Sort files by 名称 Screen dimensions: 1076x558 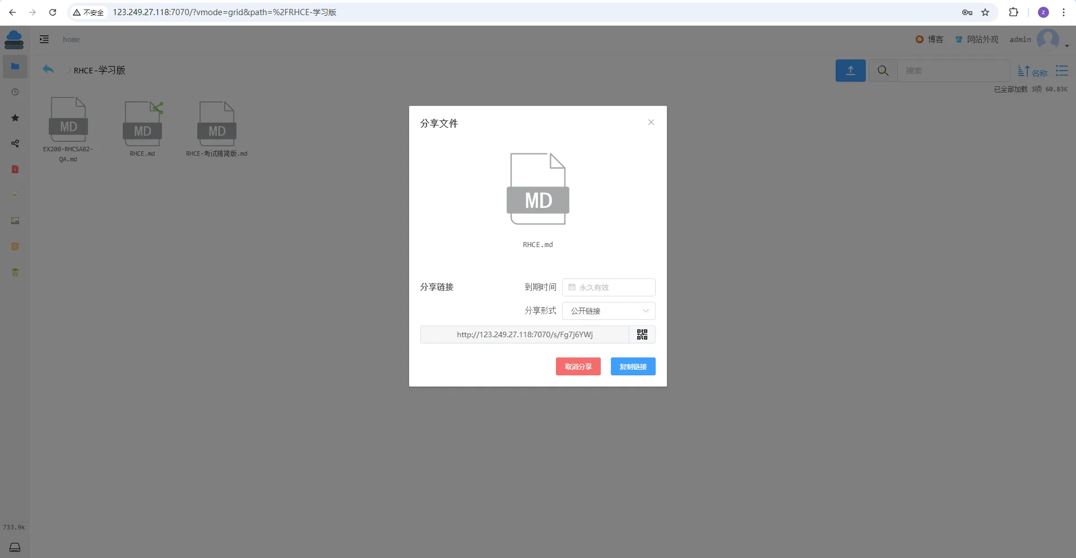pyautogui.click(x=1032, y=71)
